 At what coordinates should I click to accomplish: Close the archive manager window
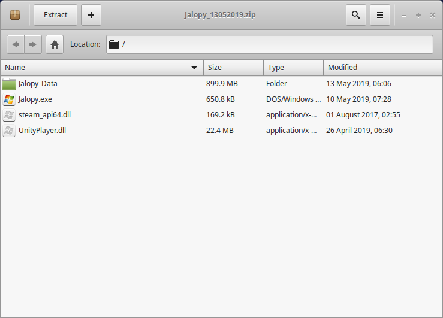(x=433, y=15)
